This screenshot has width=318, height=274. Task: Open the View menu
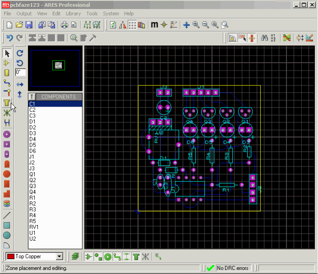coord(42,13)
